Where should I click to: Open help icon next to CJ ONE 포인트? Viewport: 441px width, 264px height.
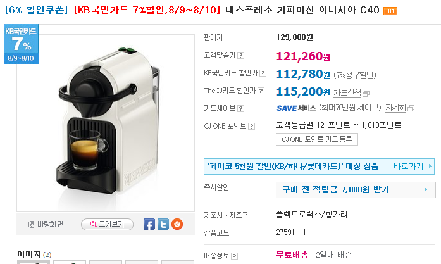pyautogui.click(x=252, y=127)
